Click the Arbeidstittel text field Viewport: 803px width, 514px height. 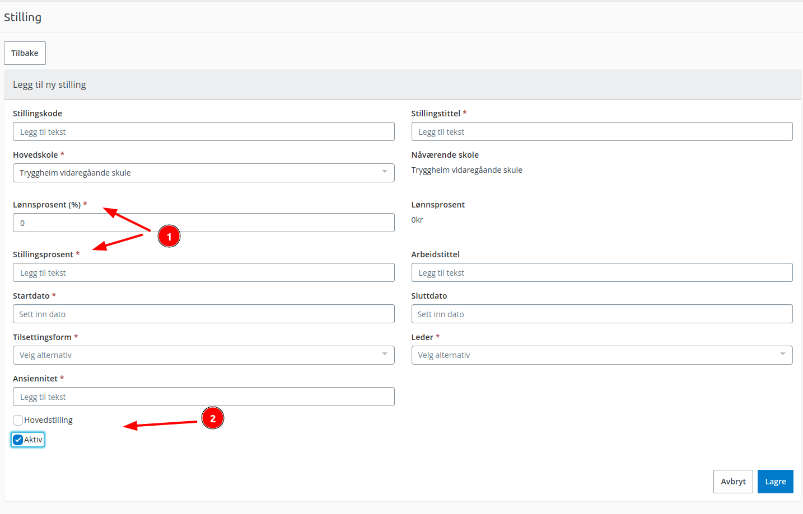(602, 272)
